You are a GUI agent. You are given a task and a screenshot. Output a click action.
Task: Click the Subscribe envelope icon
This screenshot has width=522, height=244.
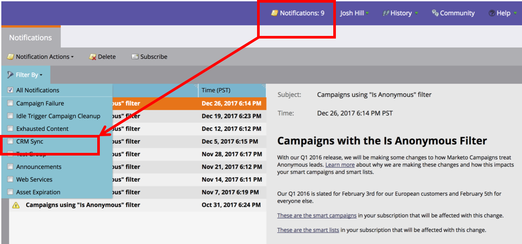[135, 57]
